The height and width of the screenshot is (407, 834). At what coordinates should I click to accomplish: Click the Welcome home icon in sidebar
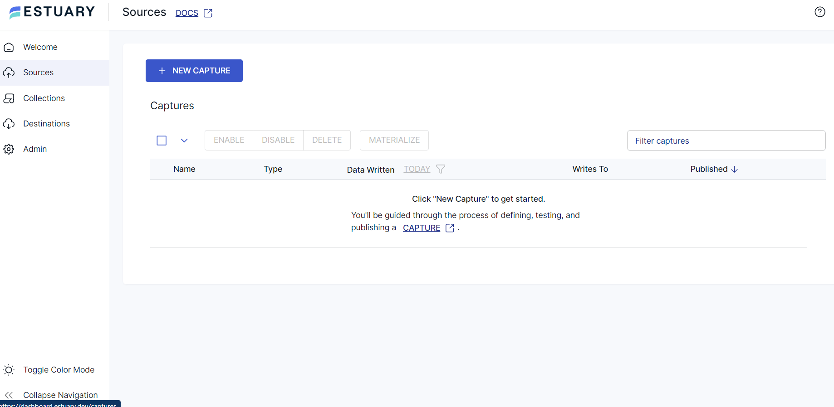(9, 47)
